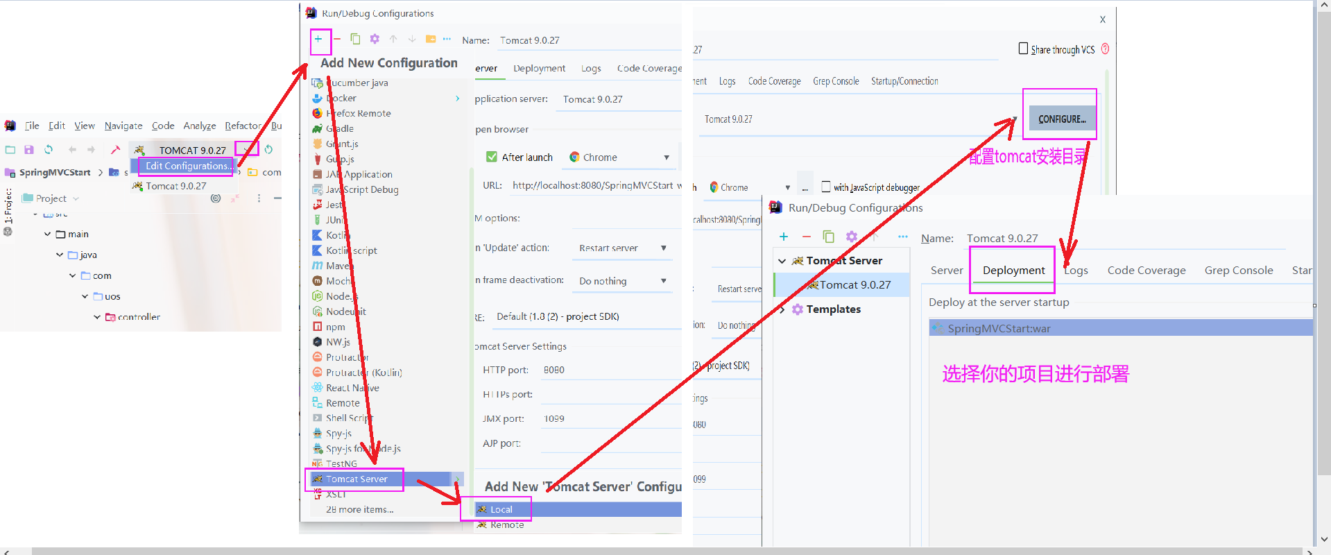Click the pink build hammer icon
1331x555 pixels.
pos(116,150)
